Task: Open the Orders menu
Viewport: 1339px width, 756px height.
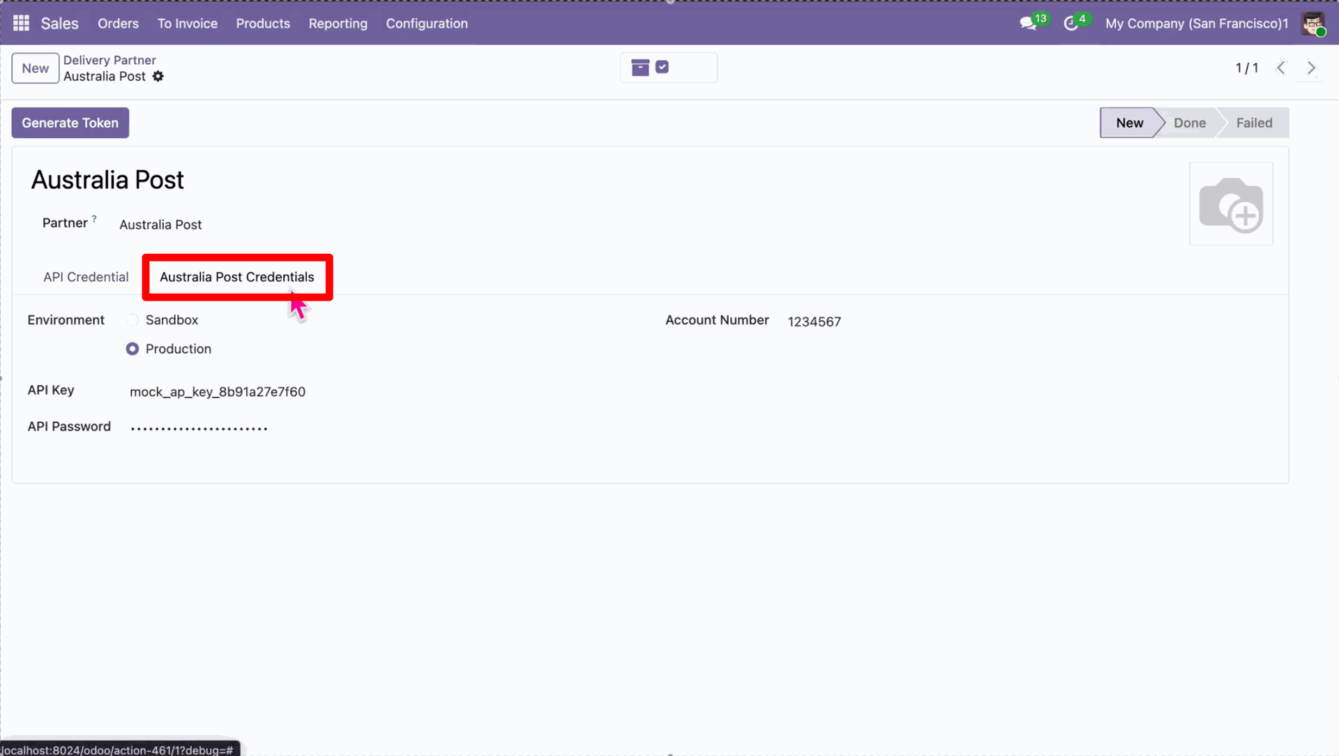Action: 118,24
